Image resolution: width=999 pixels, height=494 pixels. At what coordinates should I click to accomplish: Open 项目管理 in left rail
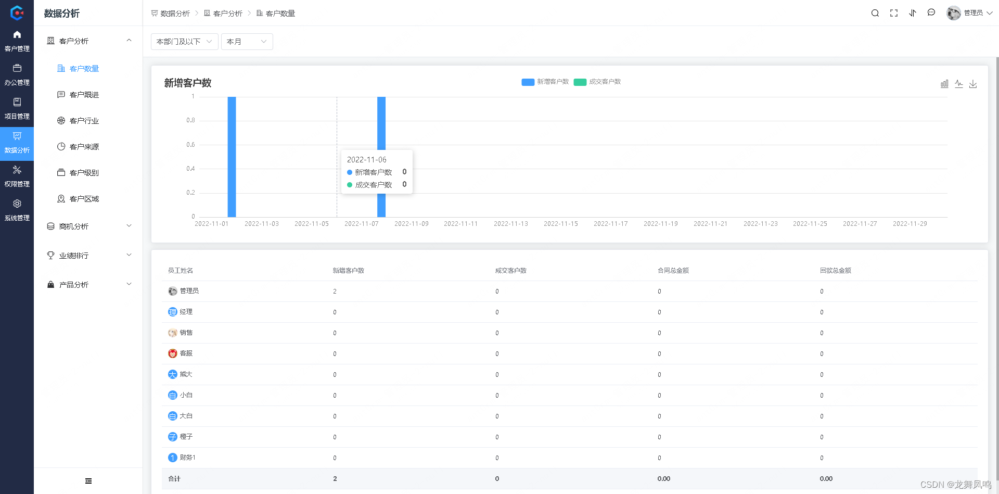[x=17, y=108]
